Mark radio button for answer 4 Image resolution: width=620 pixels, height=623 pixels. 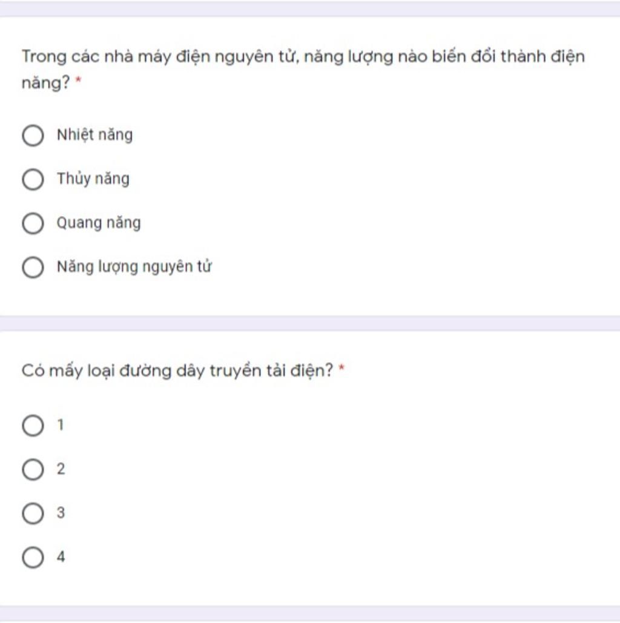click(x=33, y=557)
